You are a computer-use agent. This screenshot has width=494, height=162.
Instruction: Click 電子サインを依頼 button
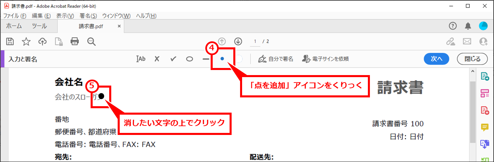[x=325, y=59]
